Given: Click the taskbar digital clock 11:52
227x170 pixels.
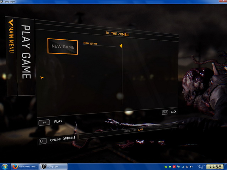Looking at the screenshot, I should [x=215, y=167].
